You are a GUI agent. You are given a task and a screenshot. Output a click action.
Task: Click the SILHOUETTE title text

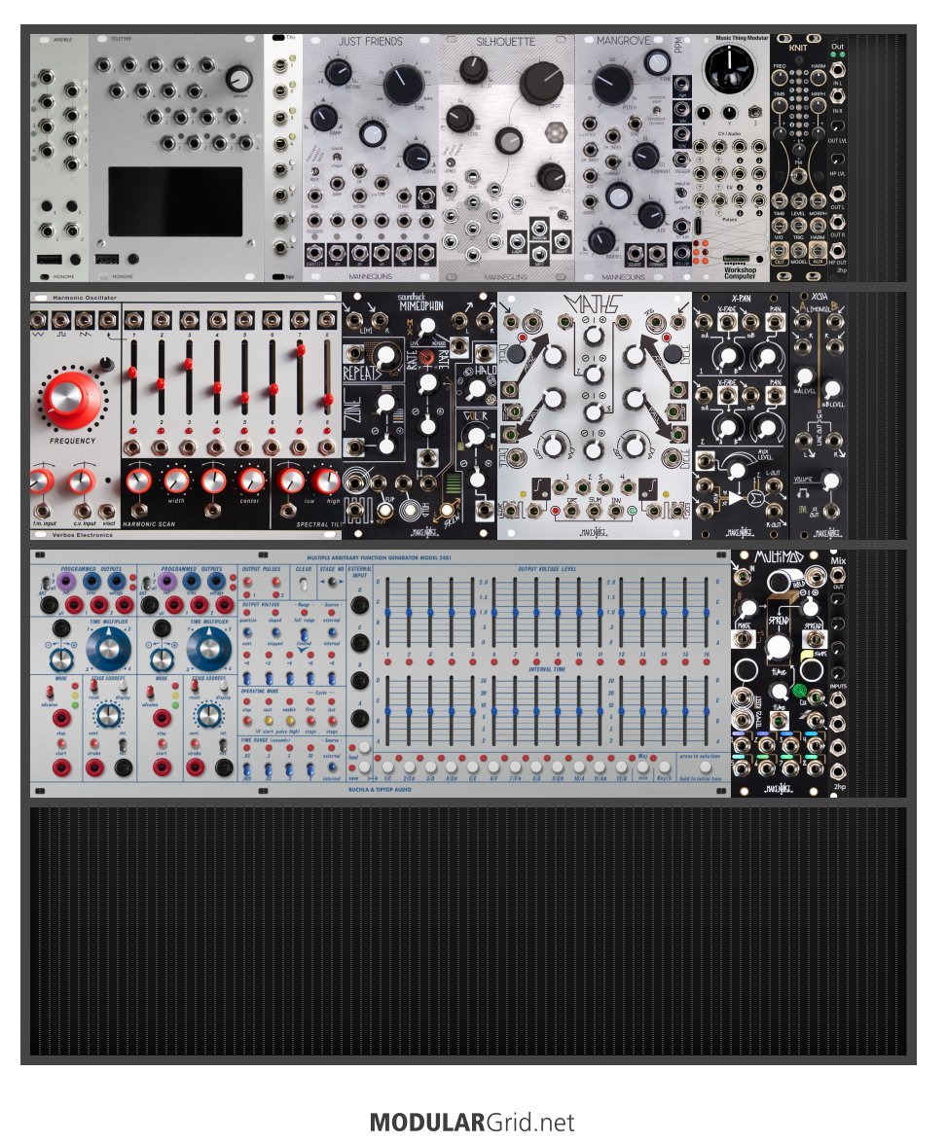[x=505, y=42]
